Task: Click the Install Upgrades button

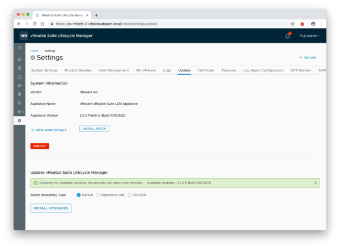Action: pyautogui.click(x=50, y=208)
